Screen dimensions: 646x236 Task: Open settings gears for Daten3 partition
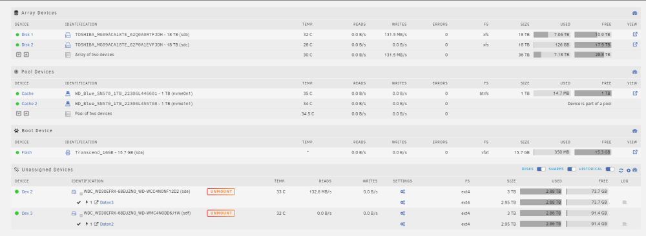(402, 202)
